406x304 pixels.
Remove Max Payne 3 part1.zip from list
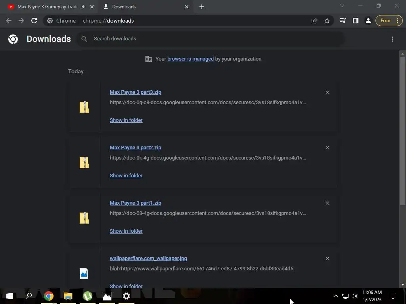327,203
